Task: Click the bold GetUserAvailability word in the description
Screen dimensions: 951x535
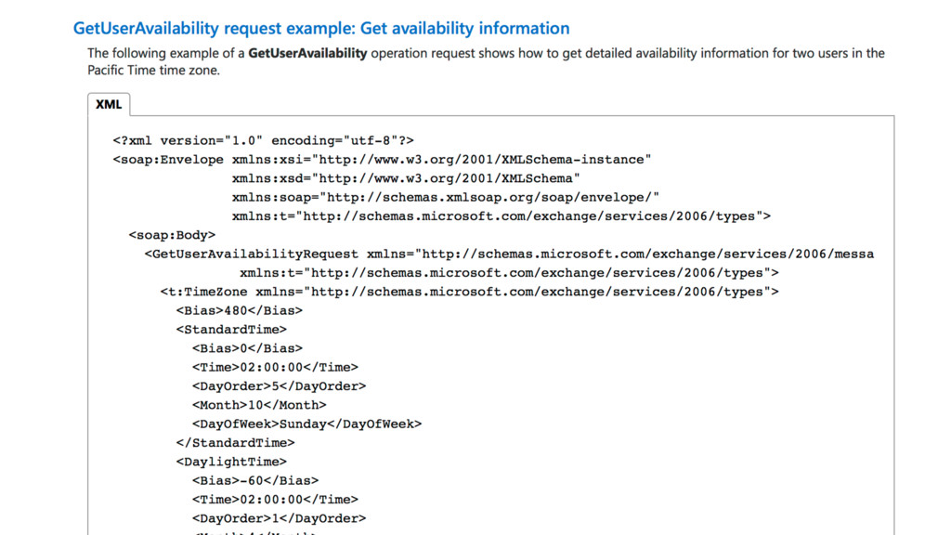Action: (x=307, y=53)
